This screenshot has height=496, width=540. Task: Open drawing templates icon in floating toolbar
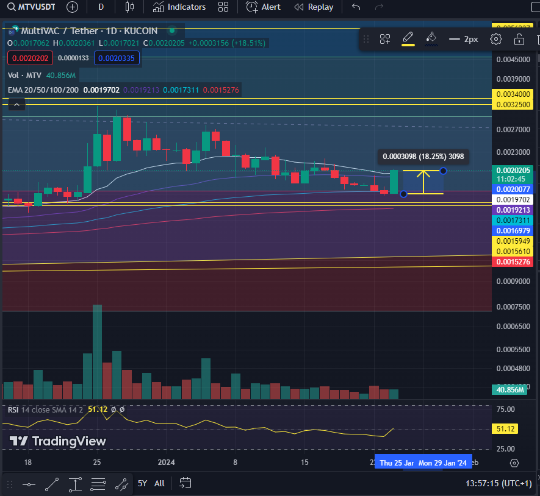click(x=384, y=39)
